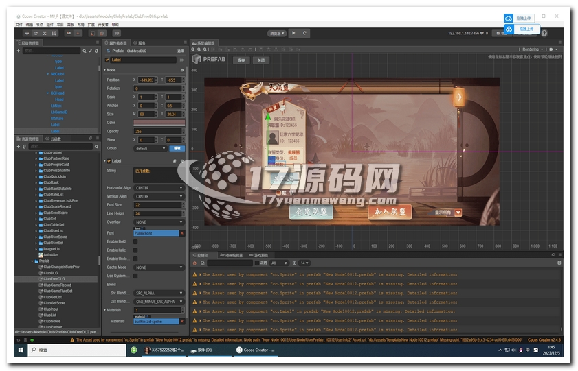Click the blue edit group button
This screenshot has width=578, height=371.
pos(177,149)
